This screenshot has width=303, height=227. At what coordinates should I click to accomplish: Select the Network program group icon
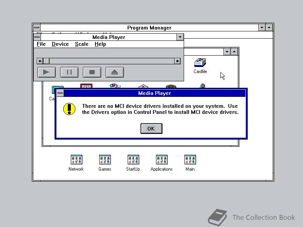click(76, 163)
